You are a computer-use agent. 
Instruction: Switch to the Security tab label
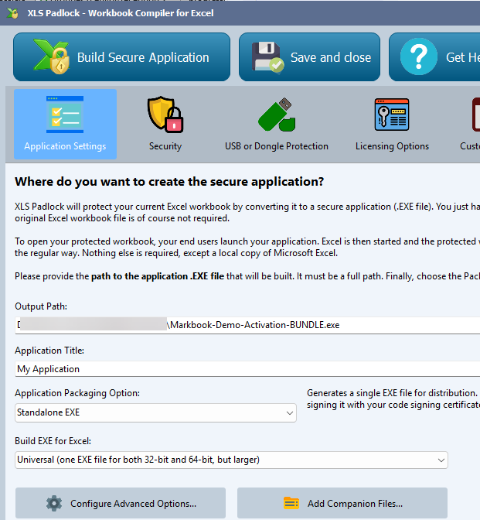click(165, 146)
